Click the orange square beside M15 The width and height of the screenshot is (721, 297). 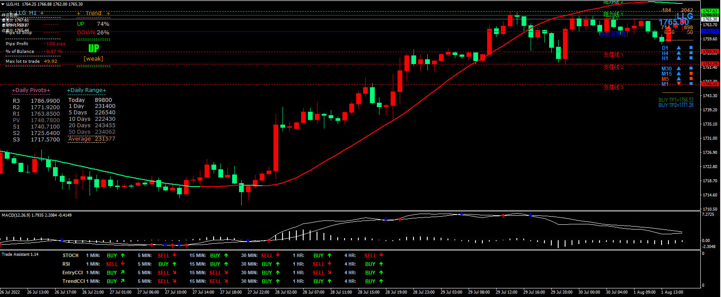coord(691,74)
